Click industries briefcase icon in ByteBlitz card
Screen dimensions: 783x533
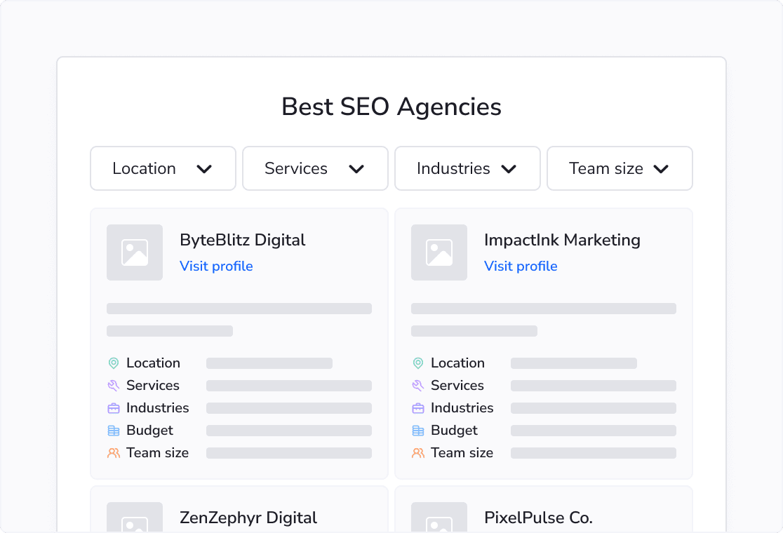(x=114, y=408)
